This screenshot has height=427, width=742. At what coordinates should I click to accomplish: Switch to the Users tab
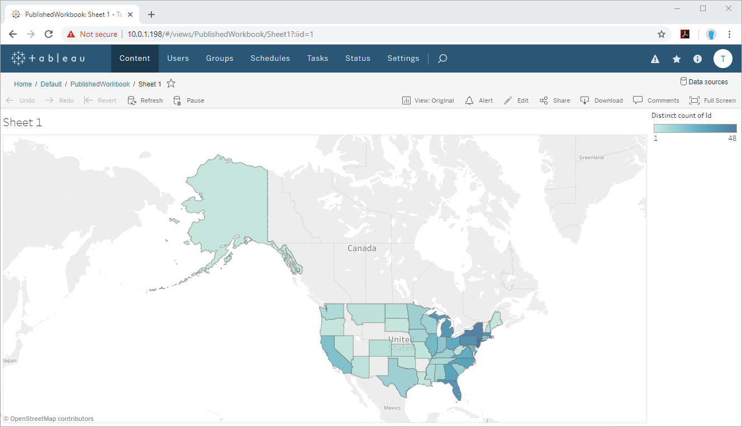point(178,59)
